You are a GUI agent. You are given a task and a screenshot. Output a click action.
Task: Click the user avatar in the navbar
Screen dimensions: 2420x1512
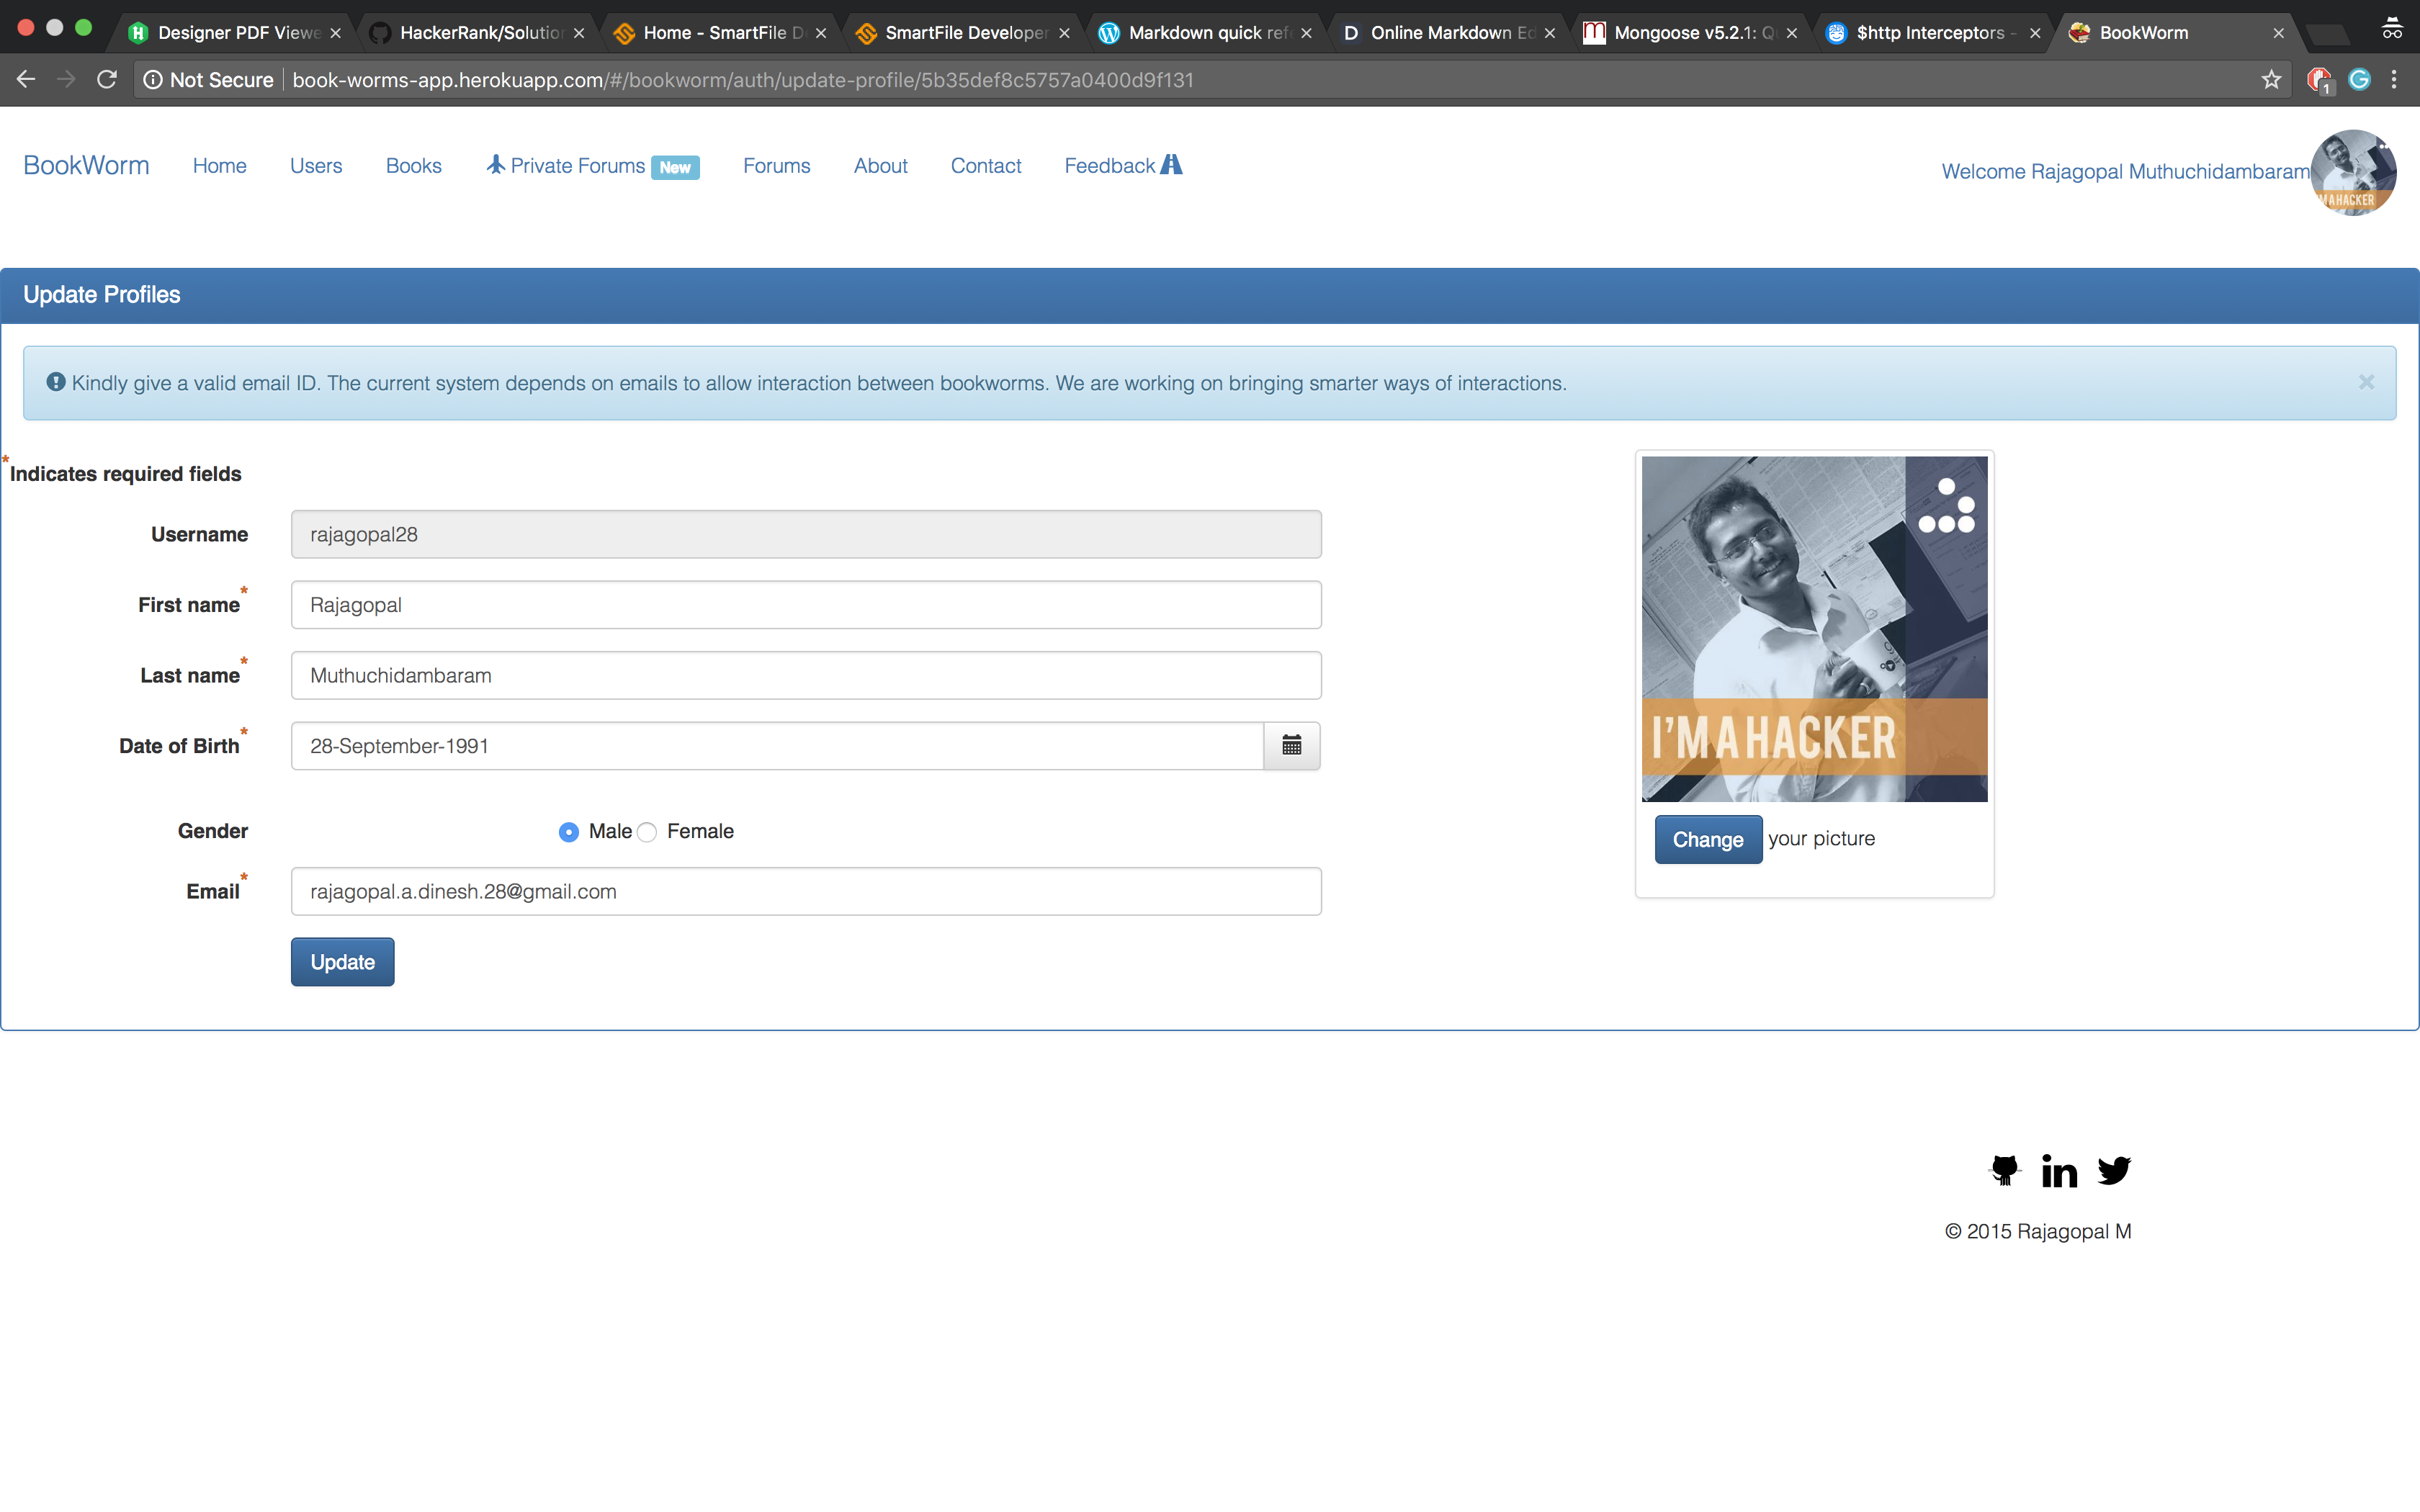click(2353, 172)
